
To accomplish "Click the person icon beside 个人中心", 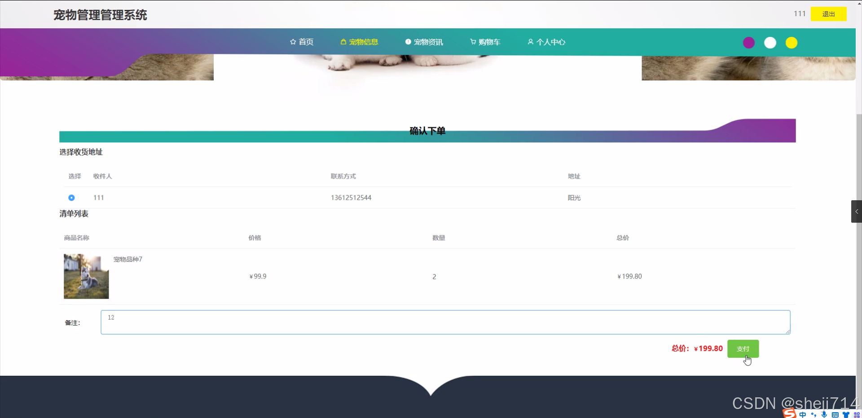I will point(530,42).
